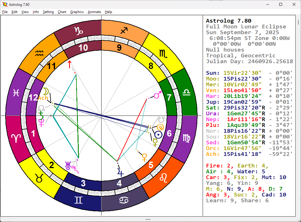Select the Jupiter glyph above house 4

(120, 172)
